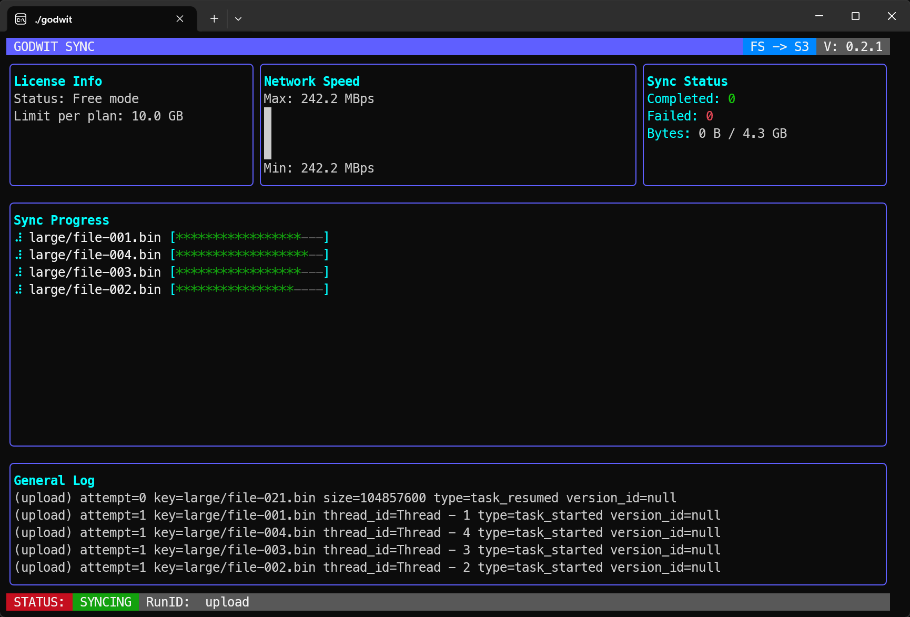The width and height of the screenshot is (910, 617).
Task: Toggle the green SYNCING status indicator
Action: coord(105,602)
